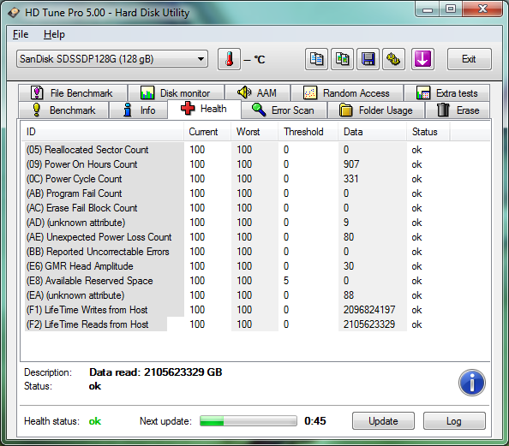Click the thermometer temperature icon
509x446 pixels.
pyautogui.click(x=229, y=59)
